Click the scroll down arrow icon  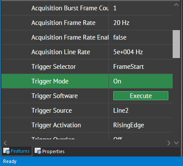(176, 143)
